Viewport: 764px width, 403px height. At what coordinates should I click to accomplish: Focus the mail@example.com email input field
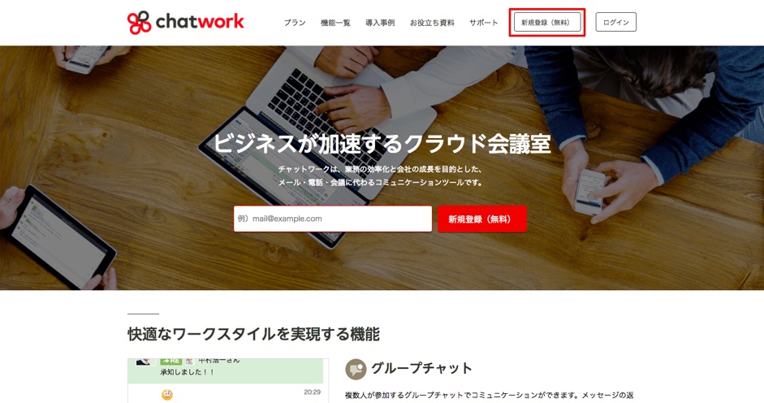click(x=333, y=219)
